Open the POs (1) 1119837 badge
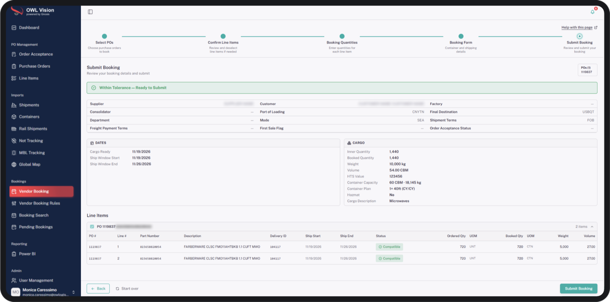Viewport: 610px width, 302px height. [587, 70]
